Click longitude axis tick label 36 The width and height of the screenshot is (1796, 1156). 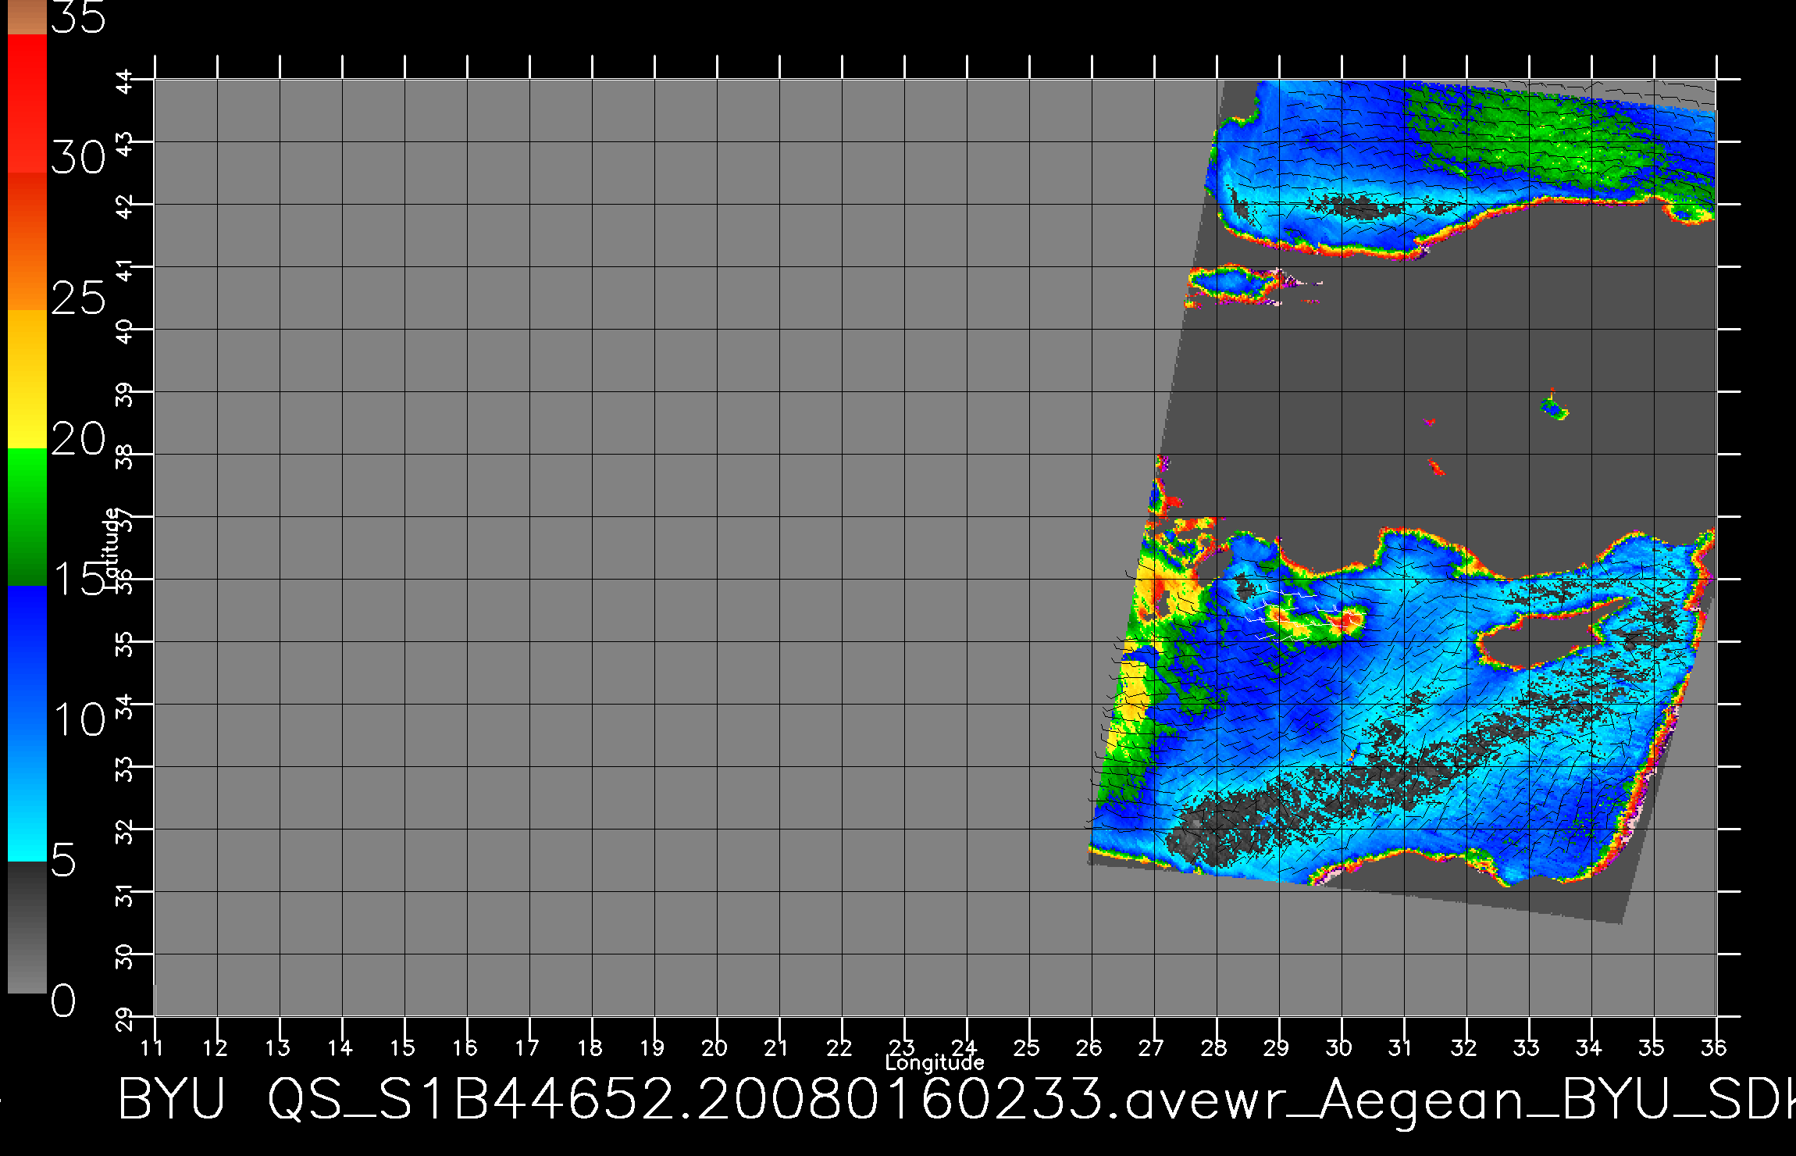coord(1714,1047)
